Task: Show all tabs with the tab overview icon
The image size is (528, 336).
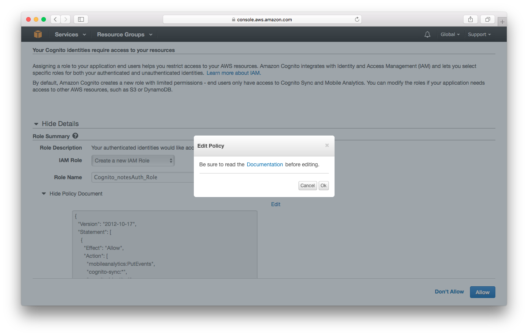Action: pyautogui.click(x=487, y=19)
